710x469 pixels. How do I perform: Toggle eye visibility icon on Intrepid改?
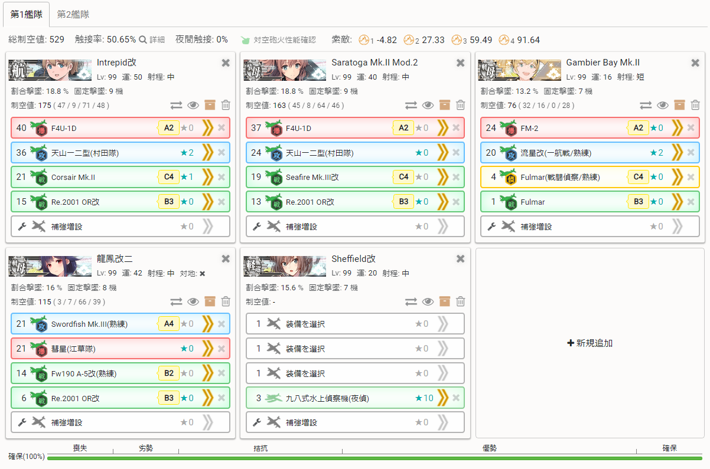pos(193,105)
